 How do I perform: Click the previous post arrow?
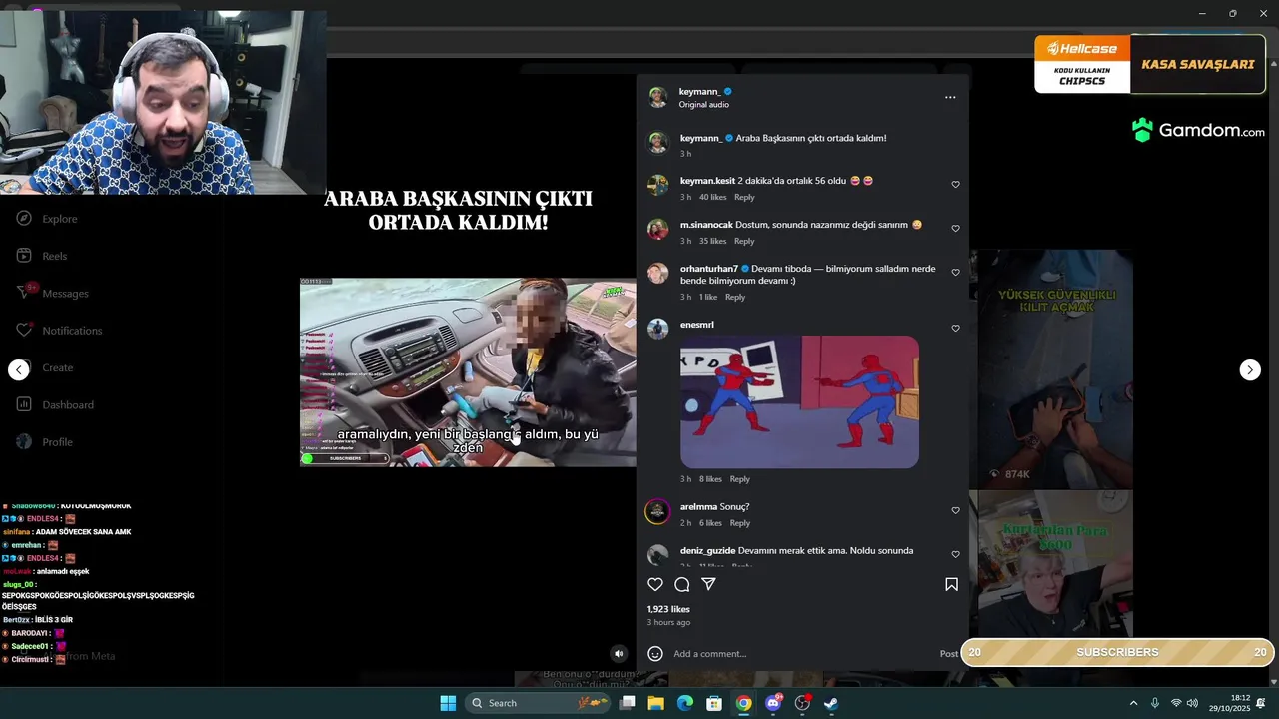tap(19, 369)
